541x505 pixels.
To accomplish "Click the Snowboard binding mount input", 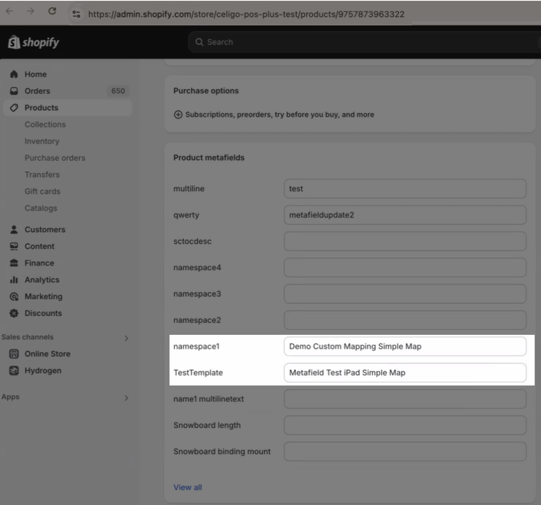I will 405,451.
